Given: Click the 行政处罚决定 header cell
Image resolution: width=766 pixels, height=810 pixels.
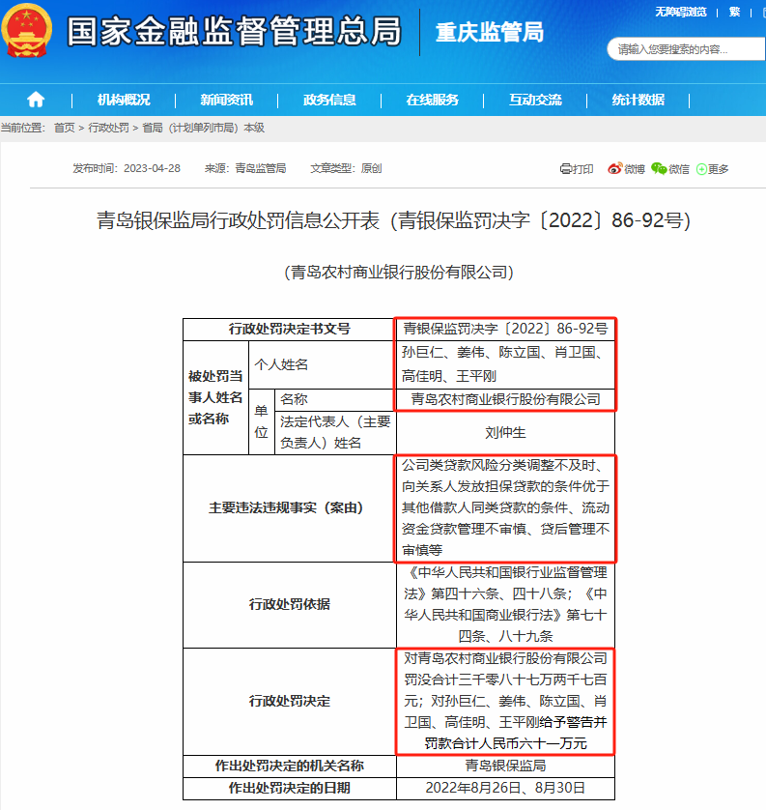Looking at the screenshot, I should pos(290,702).
